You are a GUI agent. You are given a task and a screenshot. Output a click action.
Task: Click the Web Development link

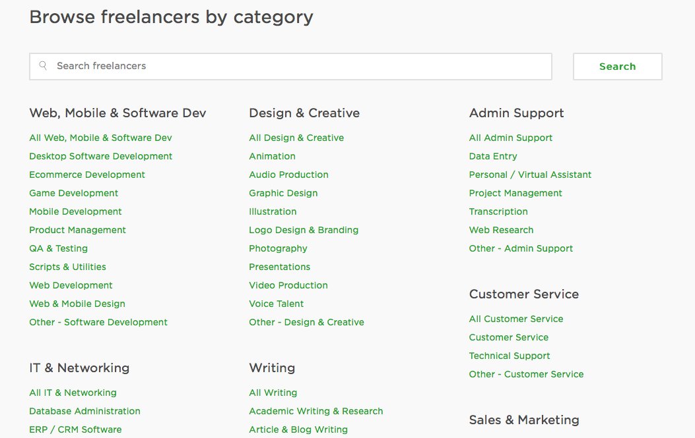(x=71, y=285)
